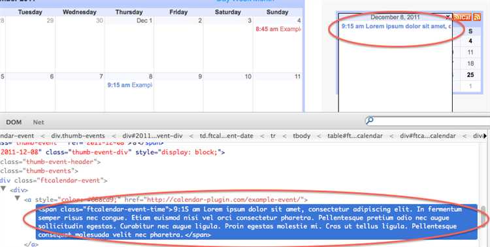Select tbody in the breadcrumb path
The height and width of the screenshot is (247, 490).
coord(302,136)
